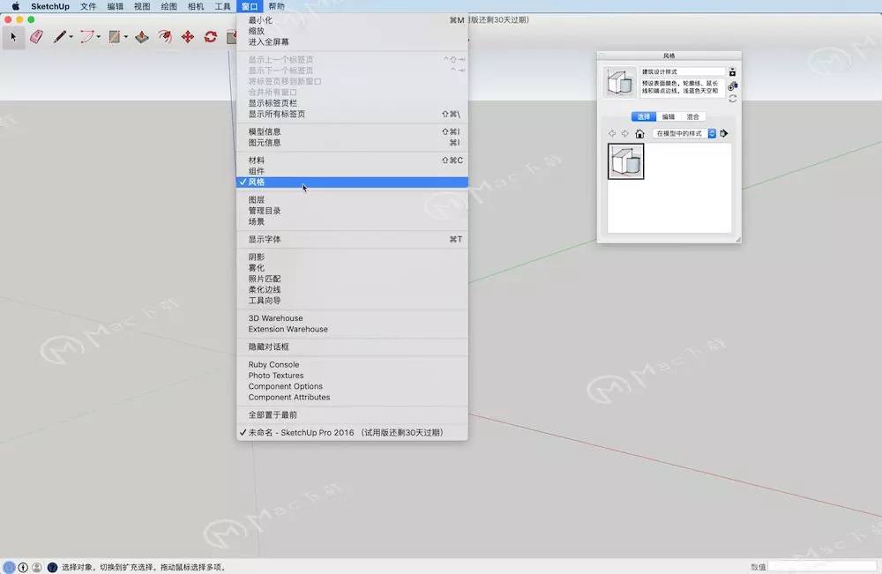Open the 图层 window entry

(352, 199)
